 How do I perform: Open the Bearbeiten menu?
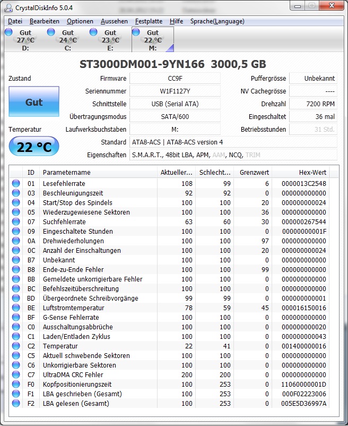[x=45, y=21]
